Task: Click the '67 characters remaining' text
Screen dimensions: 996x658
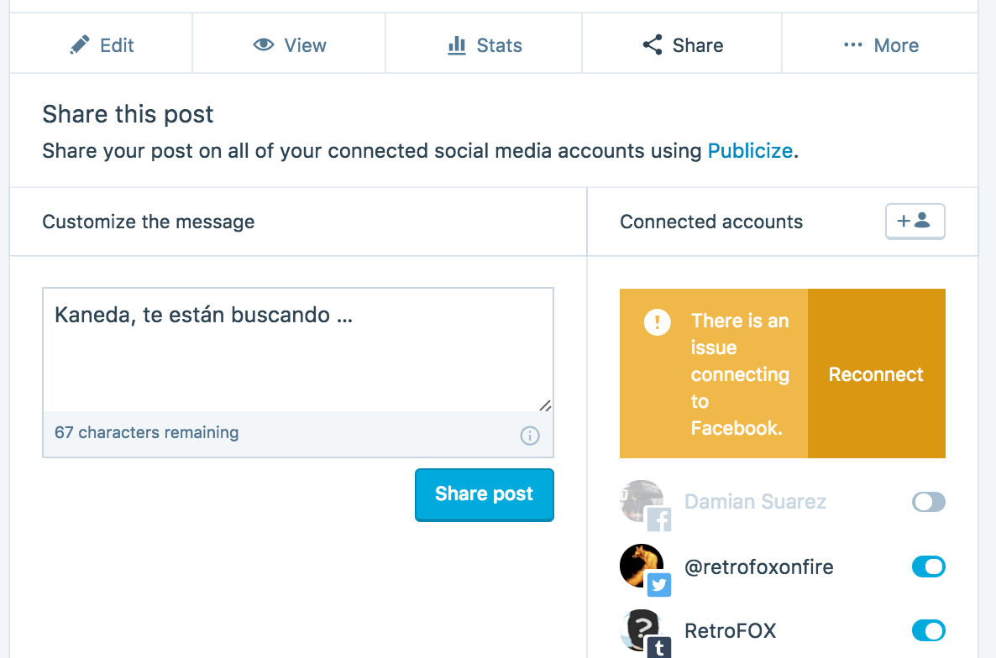Action: coord(147,433)
